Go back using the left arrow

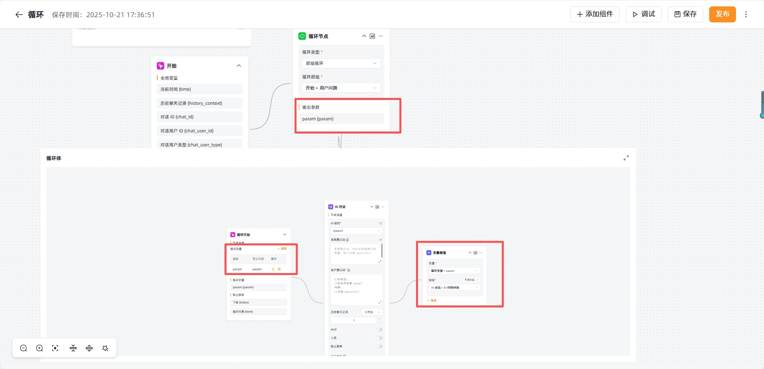tap(19, 15)
